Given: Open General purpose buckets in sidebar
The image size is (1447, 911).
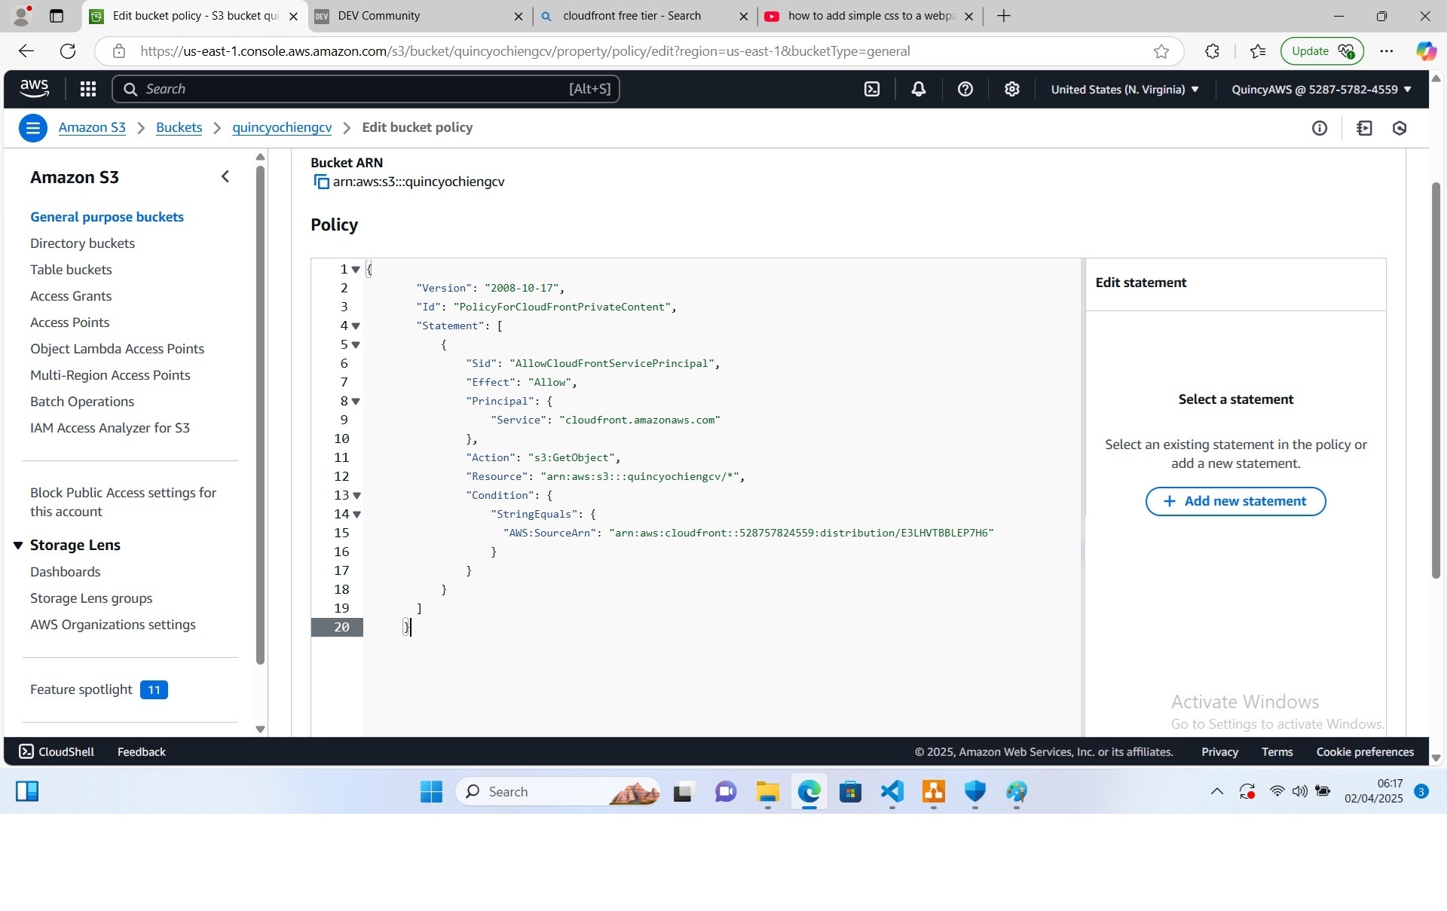Looking at the screenshot, I should [x=107, y=217].
